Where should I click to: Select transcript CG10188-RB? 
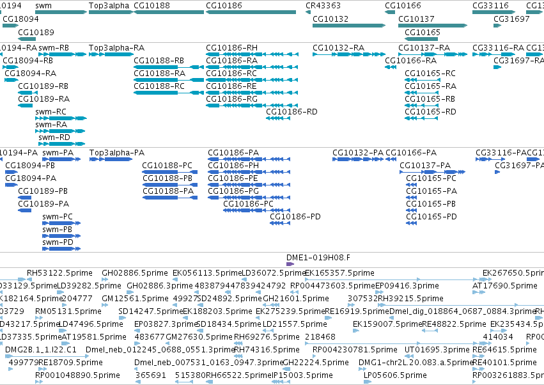coord(159,61)
